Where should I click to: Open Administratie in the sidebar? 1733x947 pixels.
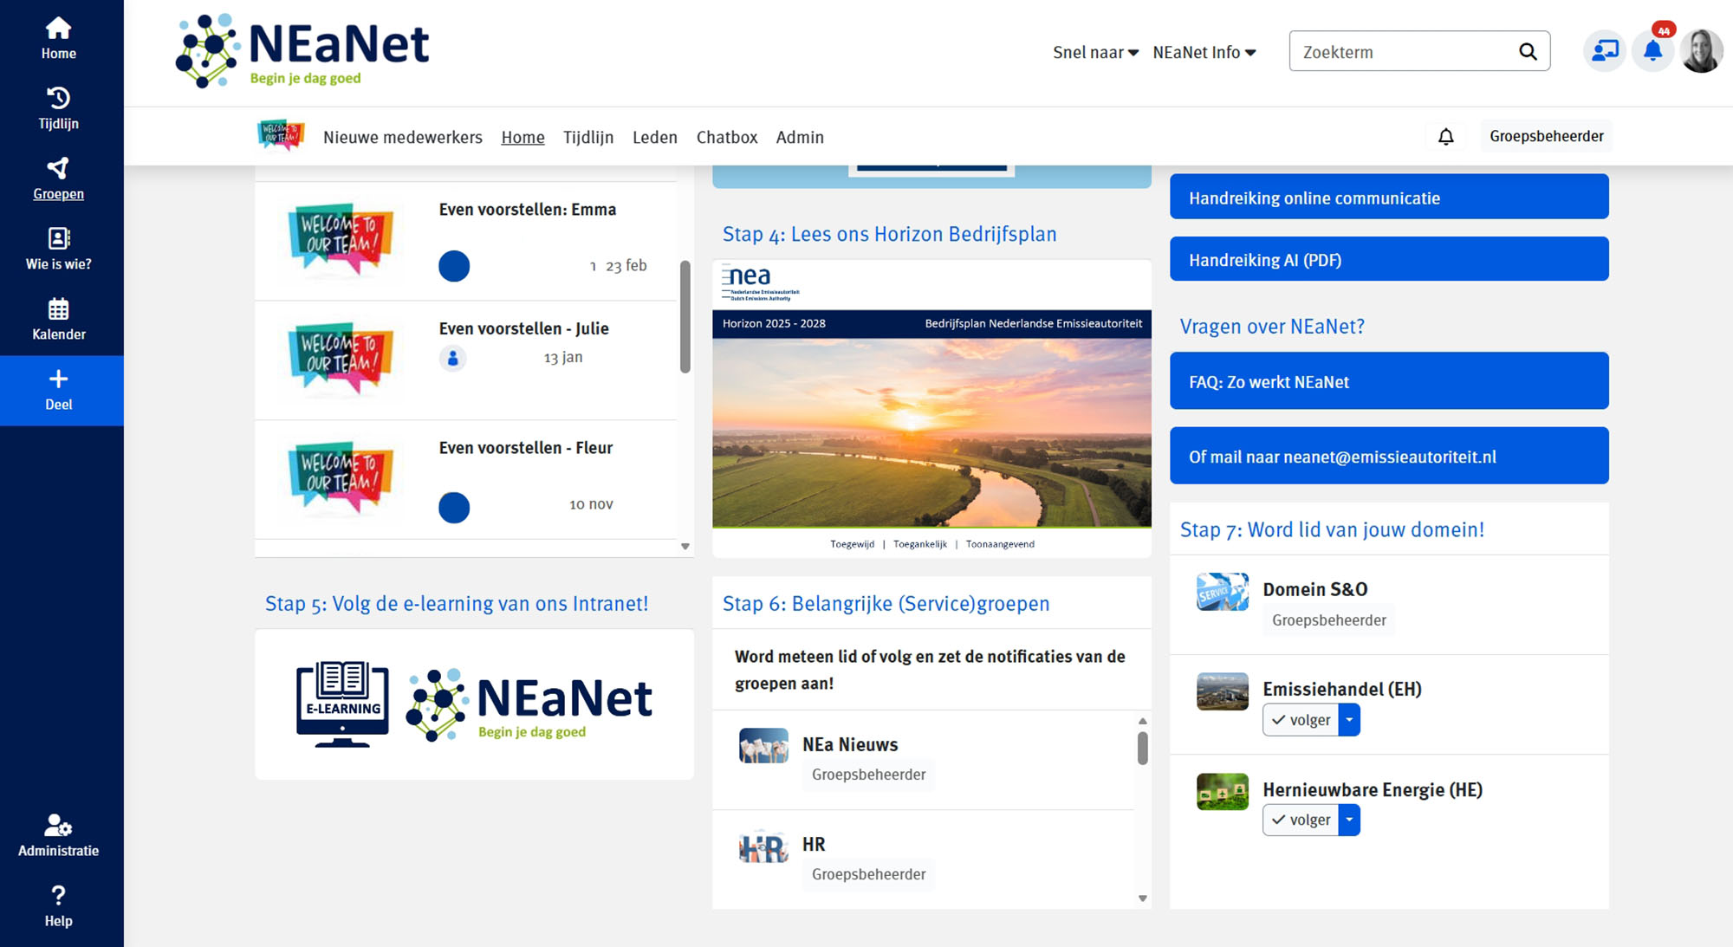coord(58,836)
